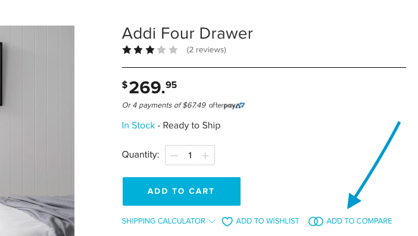The image size is (418, 236).
Task: Increase quantity with the plus icon
Action: pyautogui.click(x=205, y=155)
